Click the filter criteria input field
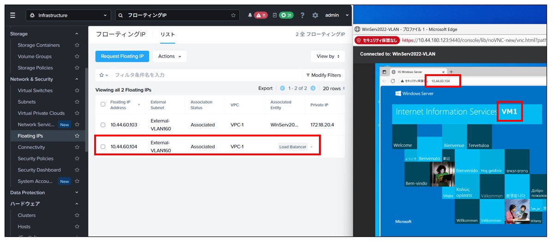The height and width of the screenshot is (242, 553). [203, 75]
